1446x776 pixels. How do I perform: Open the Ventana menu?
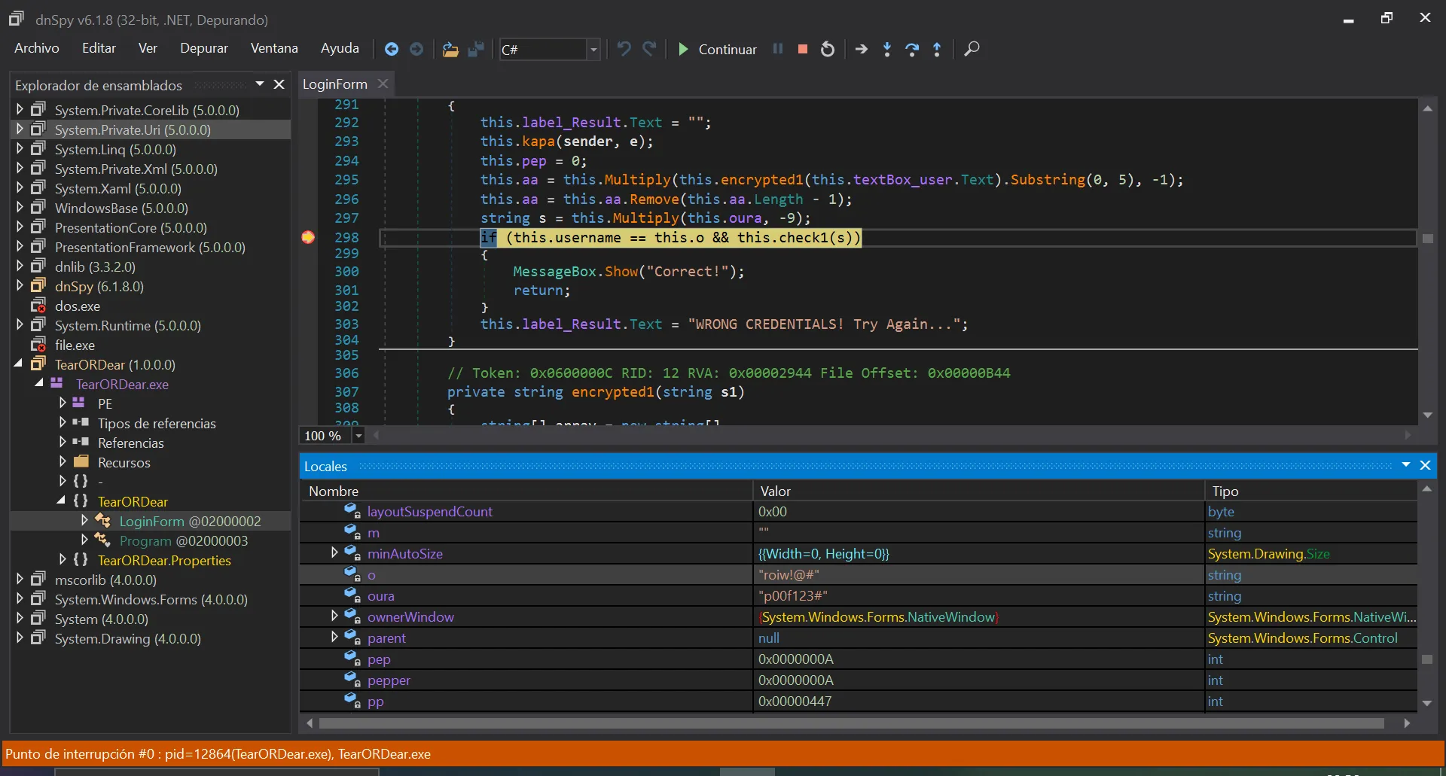tap(274, 48)
